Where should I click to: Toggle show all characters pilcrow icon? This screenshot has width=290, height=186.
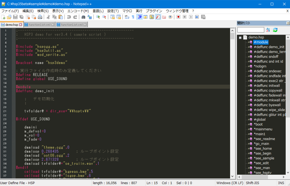(x=133, y=17)
